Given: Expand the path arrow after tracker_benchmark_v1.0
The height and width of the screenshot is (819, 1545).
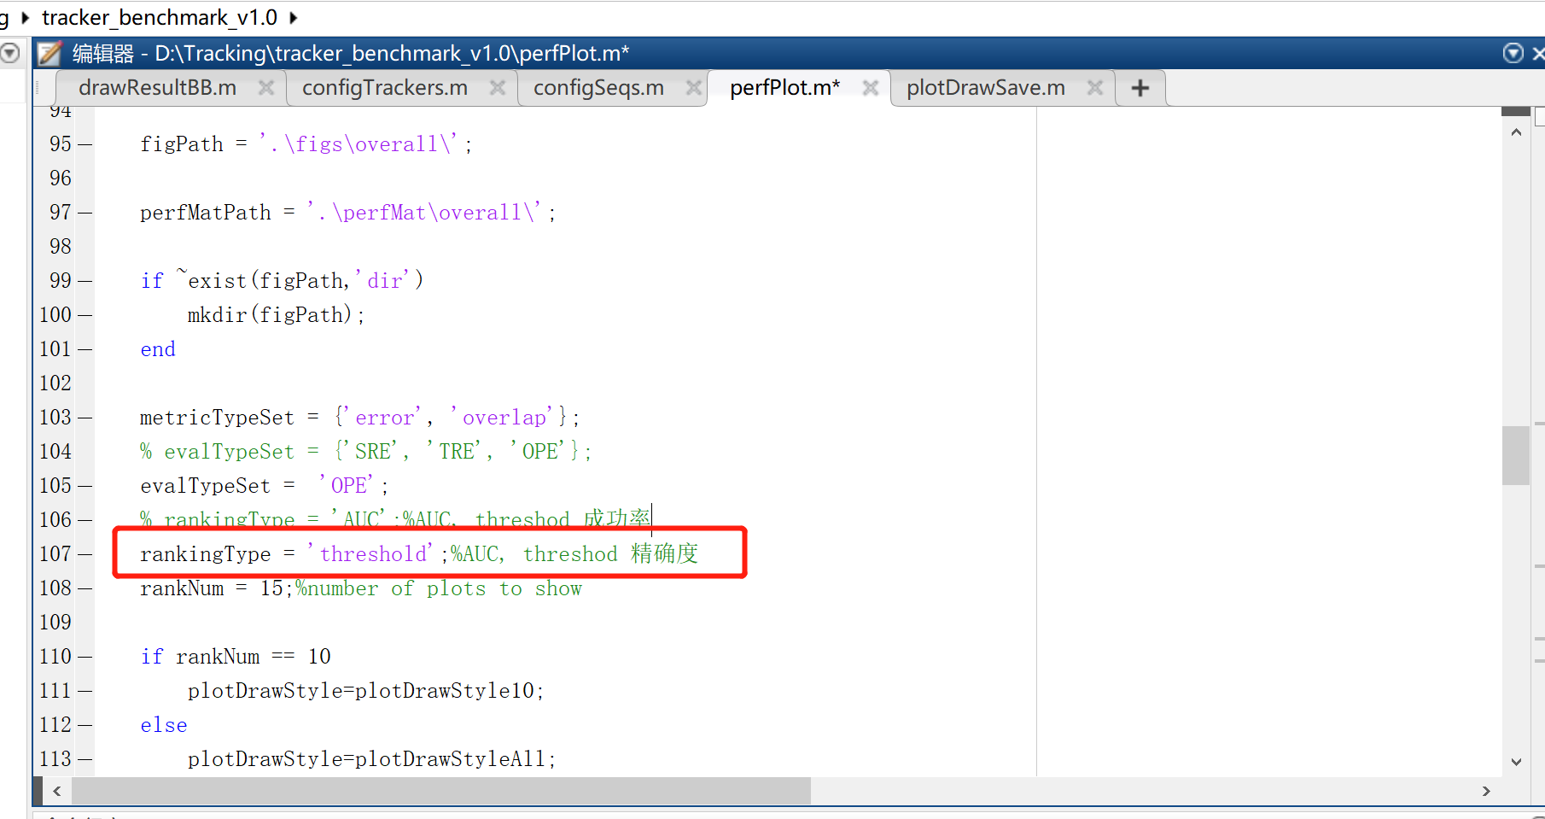Looking at the screenshot, I should coord(294,17).
